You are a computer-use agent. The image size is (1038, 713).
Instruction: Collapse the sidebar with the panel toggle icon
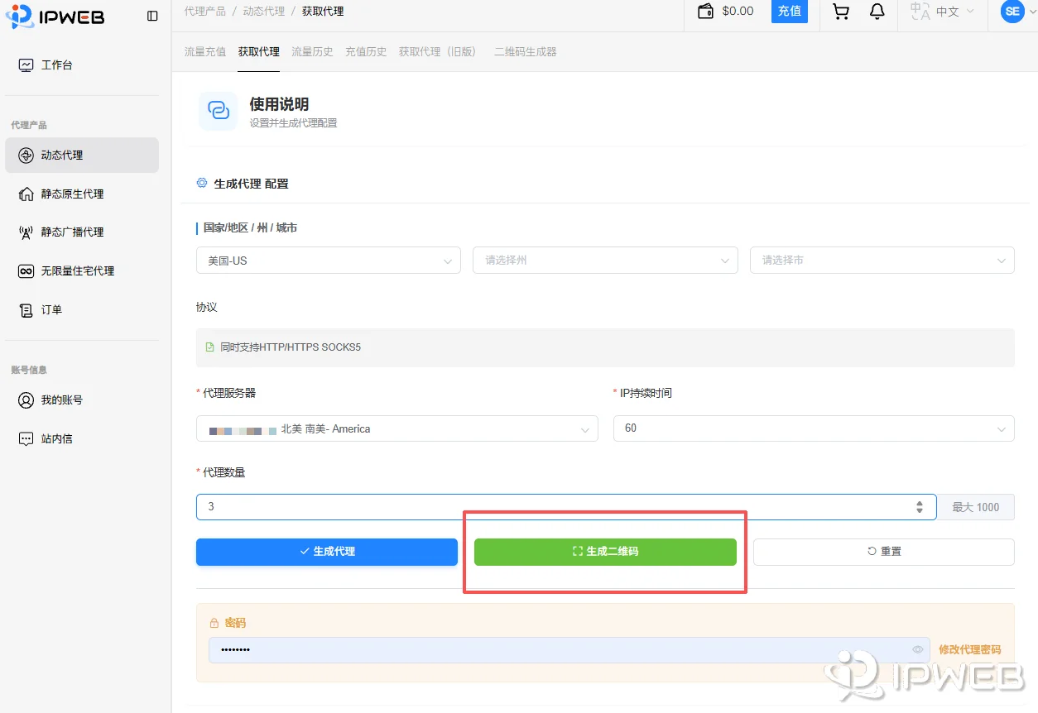click(x=152, y=16)
